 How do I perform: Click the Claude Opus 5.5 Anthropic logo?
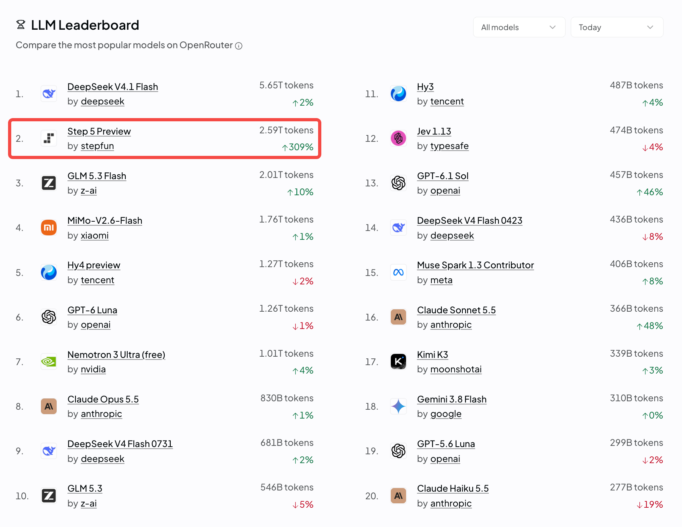(49, 406)
